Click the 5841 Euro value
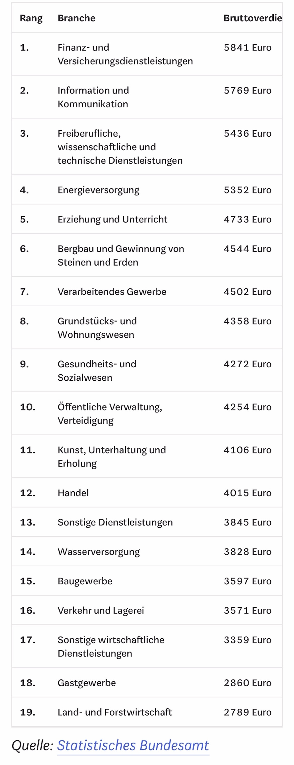 point(247,47)
